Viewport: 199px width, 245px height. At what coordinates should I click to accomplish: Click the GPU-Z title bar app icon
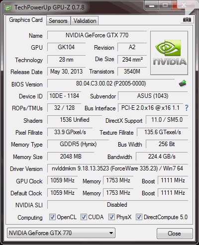pyautogui.click(x=7, y=7)
